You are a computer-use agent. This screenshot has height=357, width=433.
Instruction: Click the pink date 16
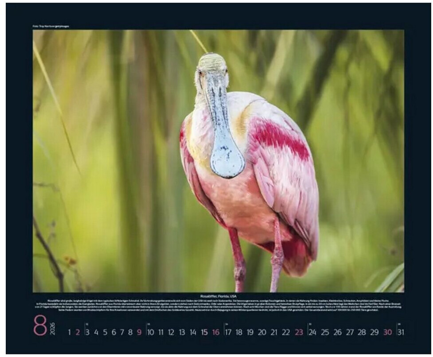click(x=215, y=332)
